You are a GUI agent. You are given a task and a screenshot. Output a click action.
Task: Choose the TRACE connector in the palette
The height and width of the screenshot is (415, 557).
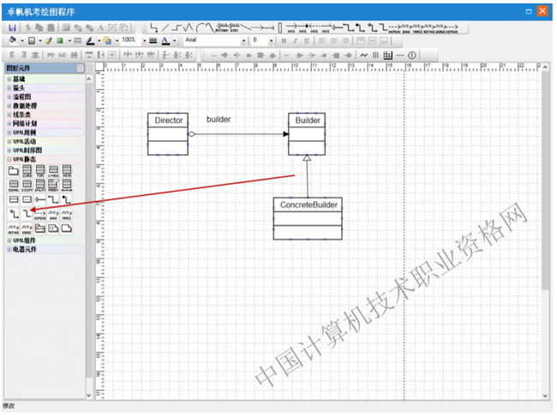(x=67, y=214)
